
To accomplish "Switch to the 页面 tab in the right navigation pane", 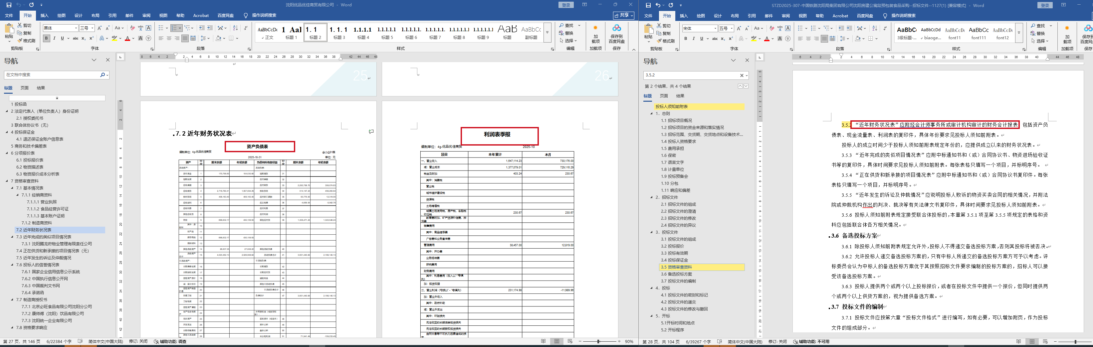I will click(664, 96).
